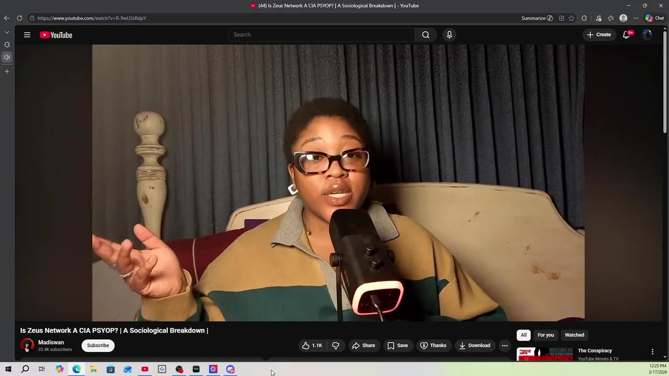Open options menu for The Conspiracy video

(652, 352)
